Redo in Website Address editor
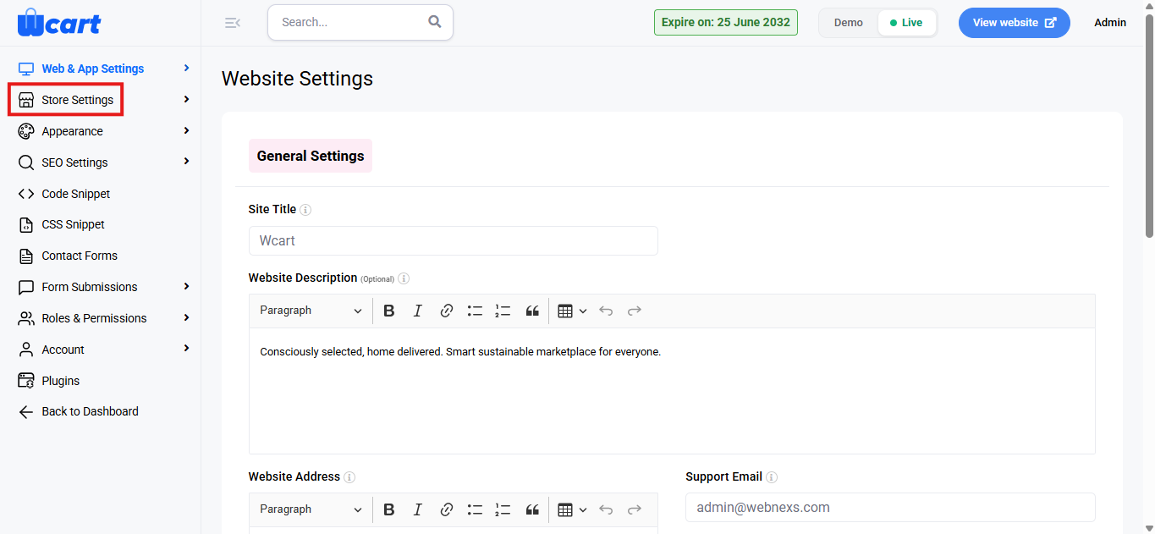Viewport: 1155px width, 534px height. pyautogui.click(x=635, y=509)
